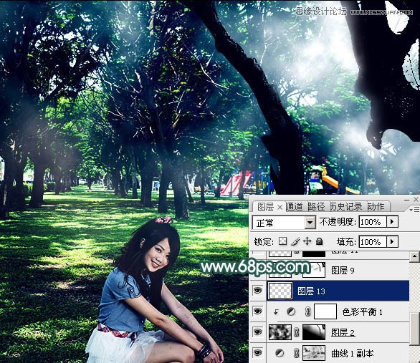Toggle visibility of 色彩平衡 1 layer

pyautogui.click(x=257, y=311)
